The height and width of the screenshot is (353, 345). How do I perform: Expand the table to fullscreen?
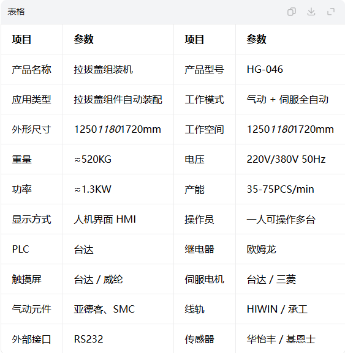coord(331,12)
